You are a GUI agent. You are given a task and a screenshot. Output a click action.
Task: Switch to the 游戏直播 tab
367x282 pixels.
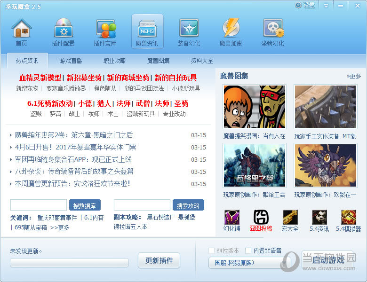coord(71,61)
